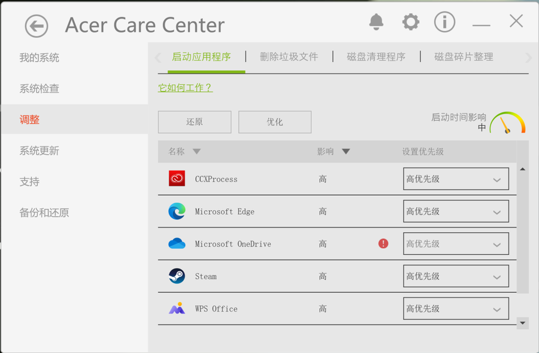Click the scrollbar up arrow
Image resolution: width=539 pixels, height=353 pixels.
click(x=522, y=169)
